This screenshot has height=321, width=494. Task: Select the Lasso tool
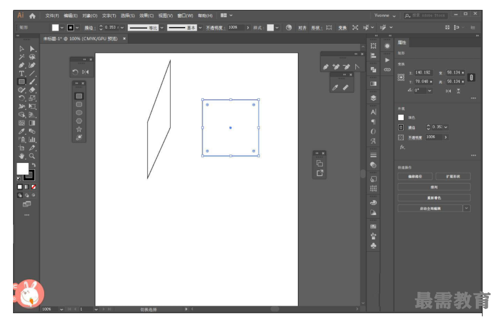pos(32,57)
